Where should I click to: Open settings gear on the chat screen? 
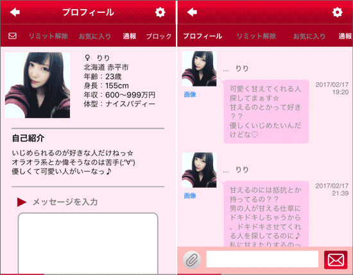[x=337, y=12]
